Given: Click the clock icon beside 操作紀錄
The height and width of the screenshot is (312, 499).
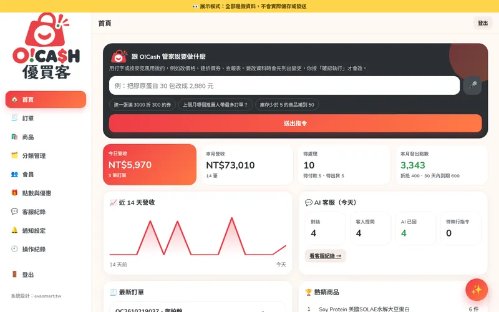Looking at the screenshot, I should [x=14, y=249].
